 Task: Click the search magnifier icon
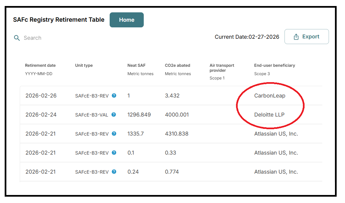(x=17, y=38)
